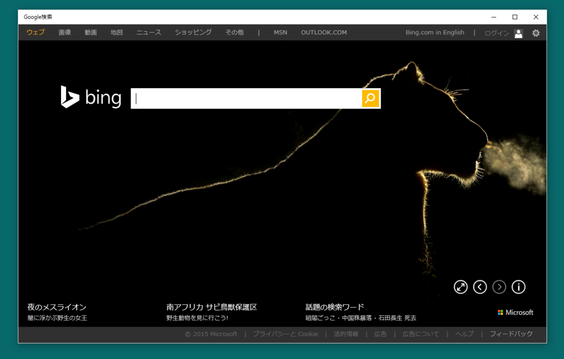564x359 pixels.
Task: Click © 2015 Microsoft footer text
Action: point(211,334)
